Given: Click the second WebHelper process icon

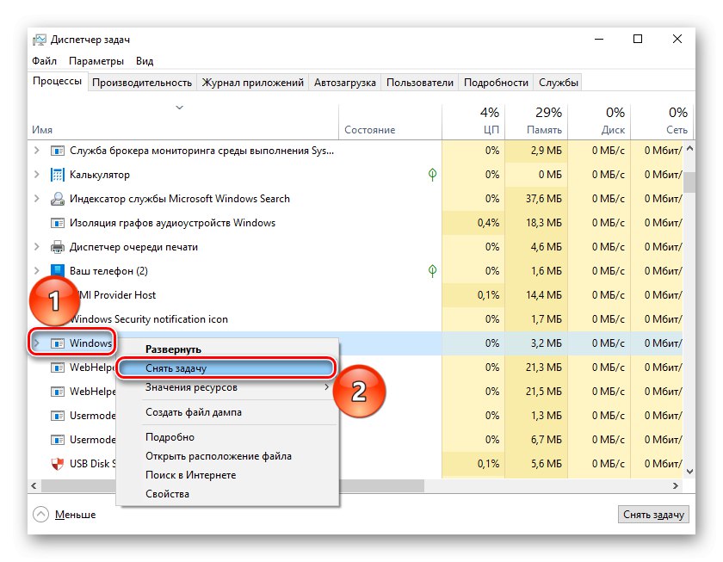Looking at the screenshot, I should [x=57, y=392].
